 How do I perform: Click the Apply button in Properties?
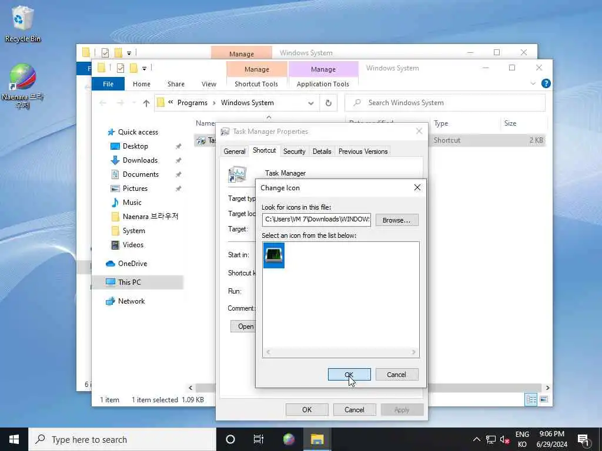coord(402,409)
